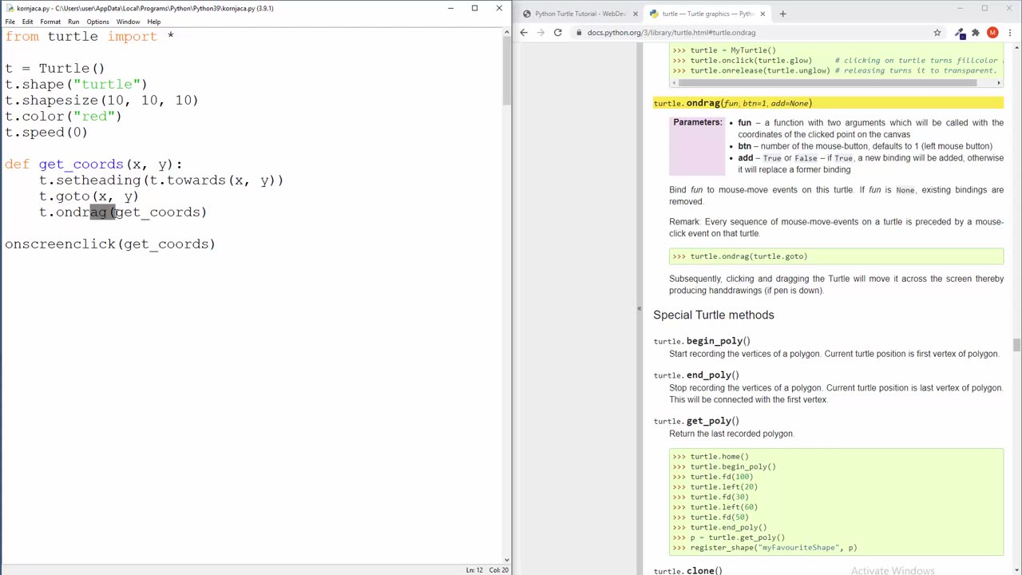Switch to turtle — Turtle graphics tab
Image resolution: width=1022 pixels, height=575 pixels.
coord(707,14)
